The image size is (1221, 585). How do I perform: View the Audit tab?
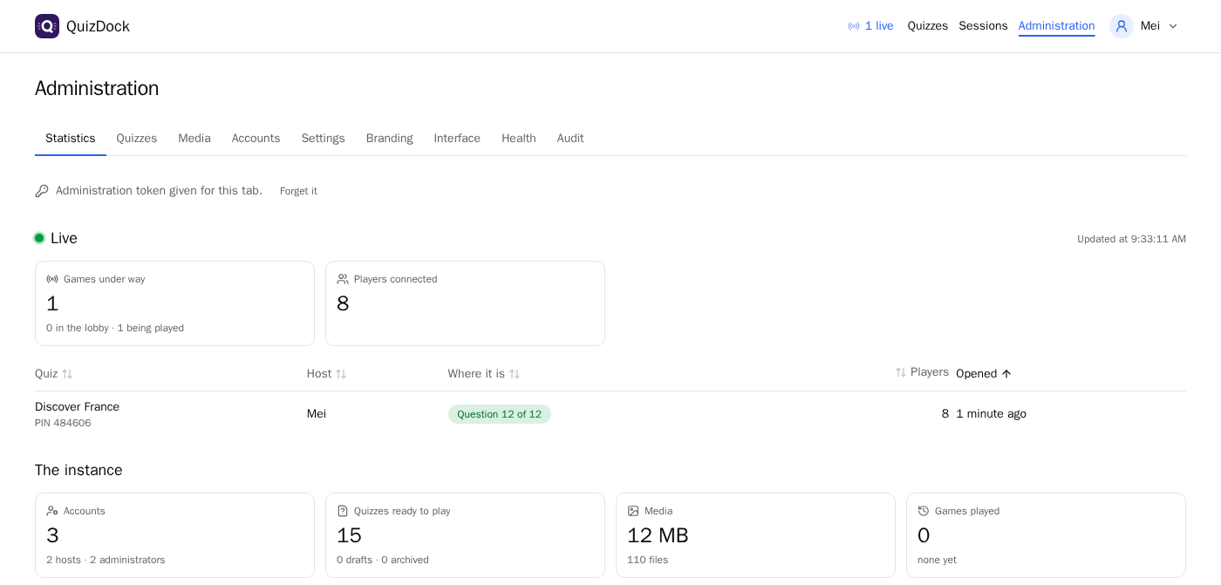point(570,139)
